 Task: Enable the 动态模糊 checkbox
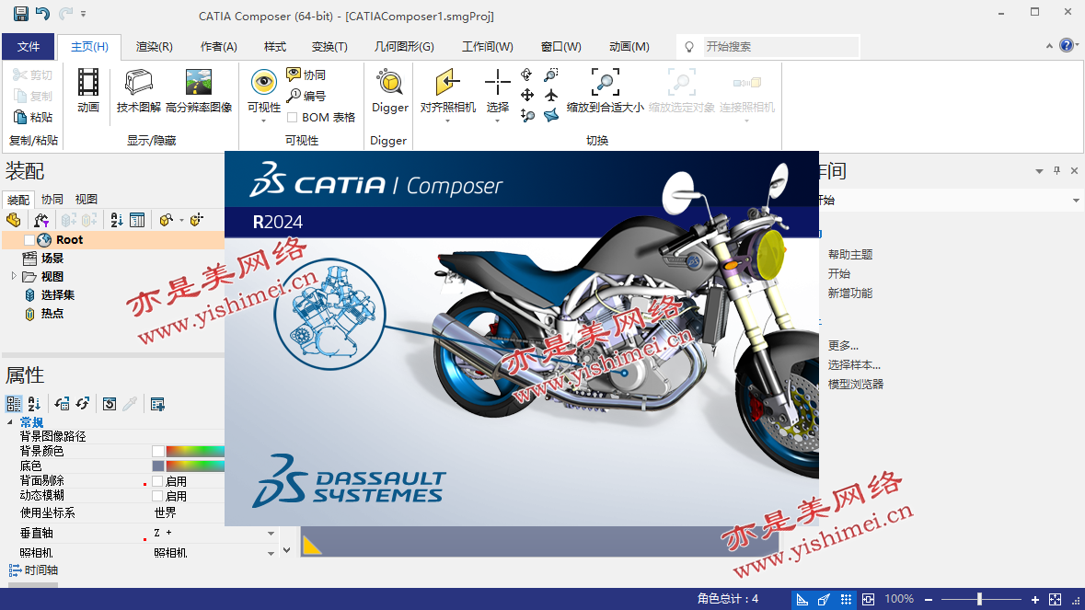pos(157,496)
